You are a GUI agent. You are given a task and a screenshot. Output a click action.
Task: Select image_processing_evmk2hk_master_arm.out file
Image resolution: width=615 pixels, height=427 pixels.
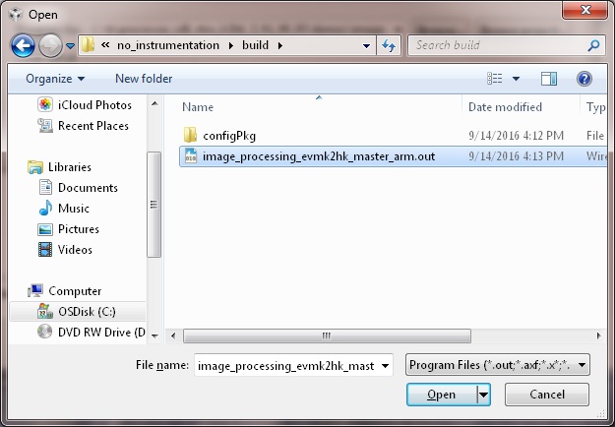[318, 155]
